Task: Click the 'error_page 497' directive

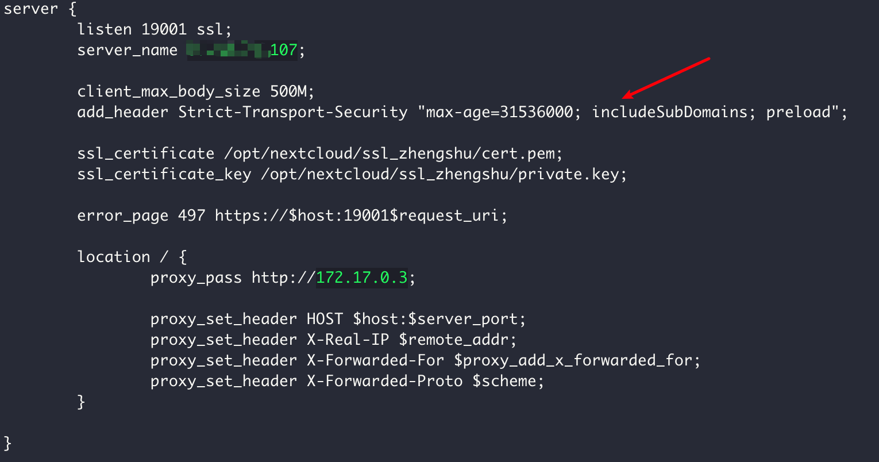Action: 141,215
